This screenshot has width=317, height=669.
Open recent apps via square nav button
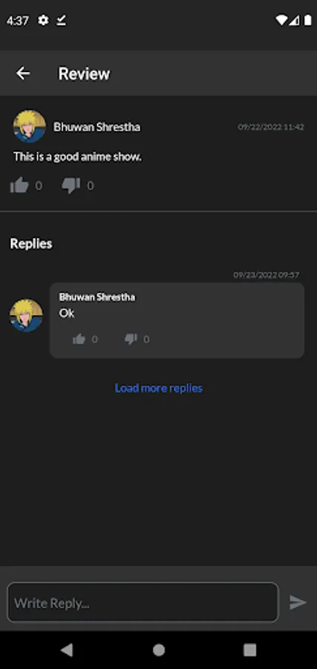click(249, 650)
